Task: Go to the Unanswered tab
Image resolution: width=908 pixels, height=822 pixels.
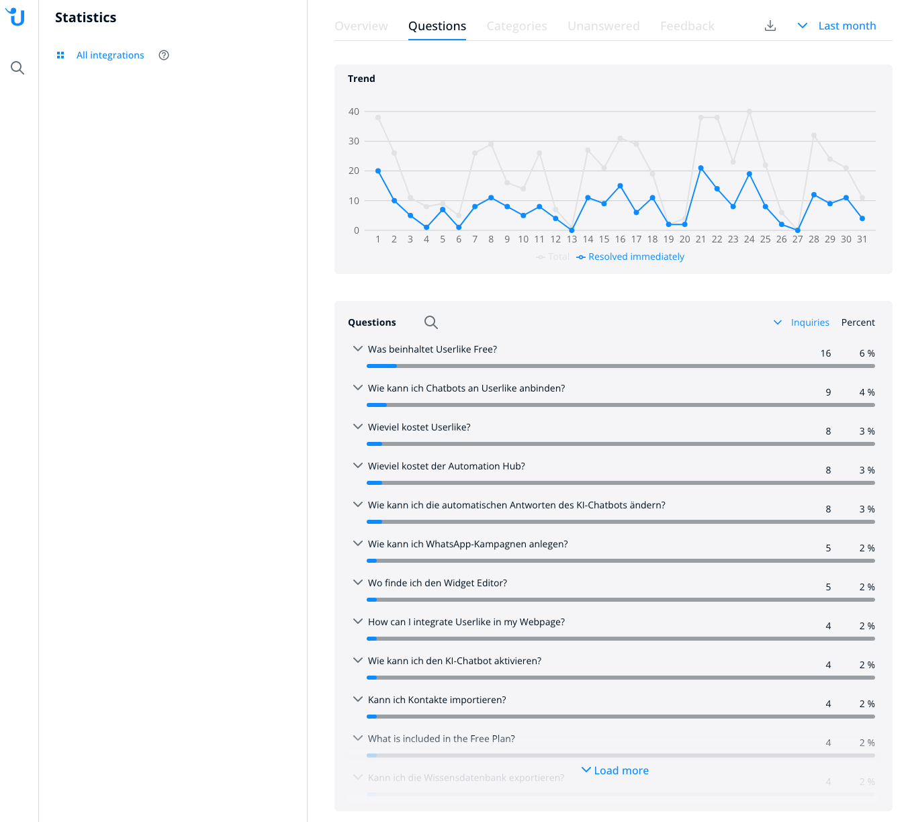Action: [x=603, y=26]
